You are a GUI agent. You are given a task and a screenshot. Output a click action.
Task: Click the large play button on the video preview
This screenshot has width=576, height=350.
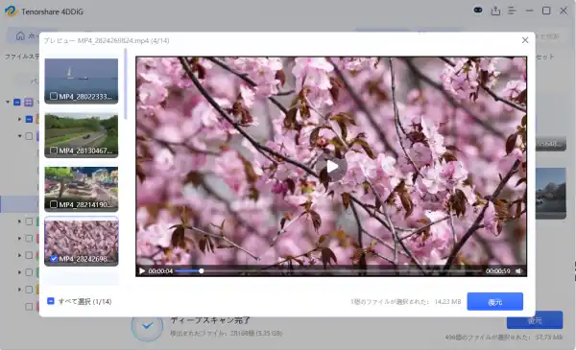pos(332,167)
